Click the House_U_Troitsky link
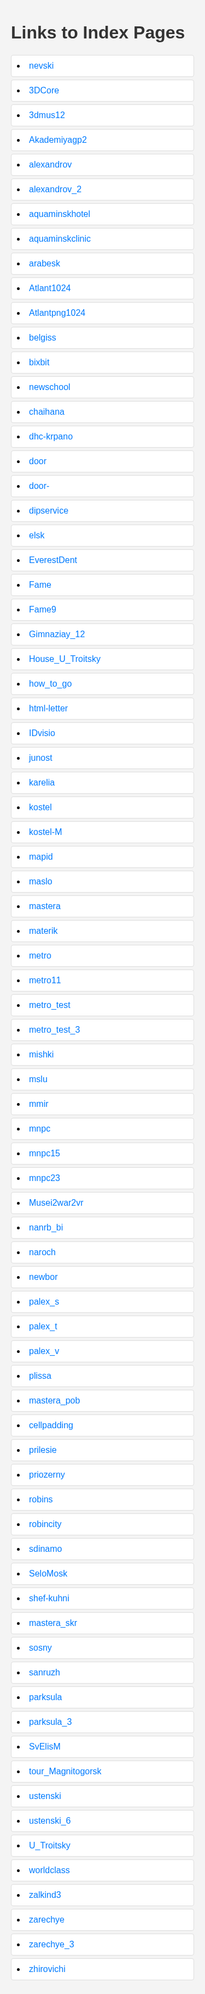The image size is (205, 1994). [x=65, y=659]
